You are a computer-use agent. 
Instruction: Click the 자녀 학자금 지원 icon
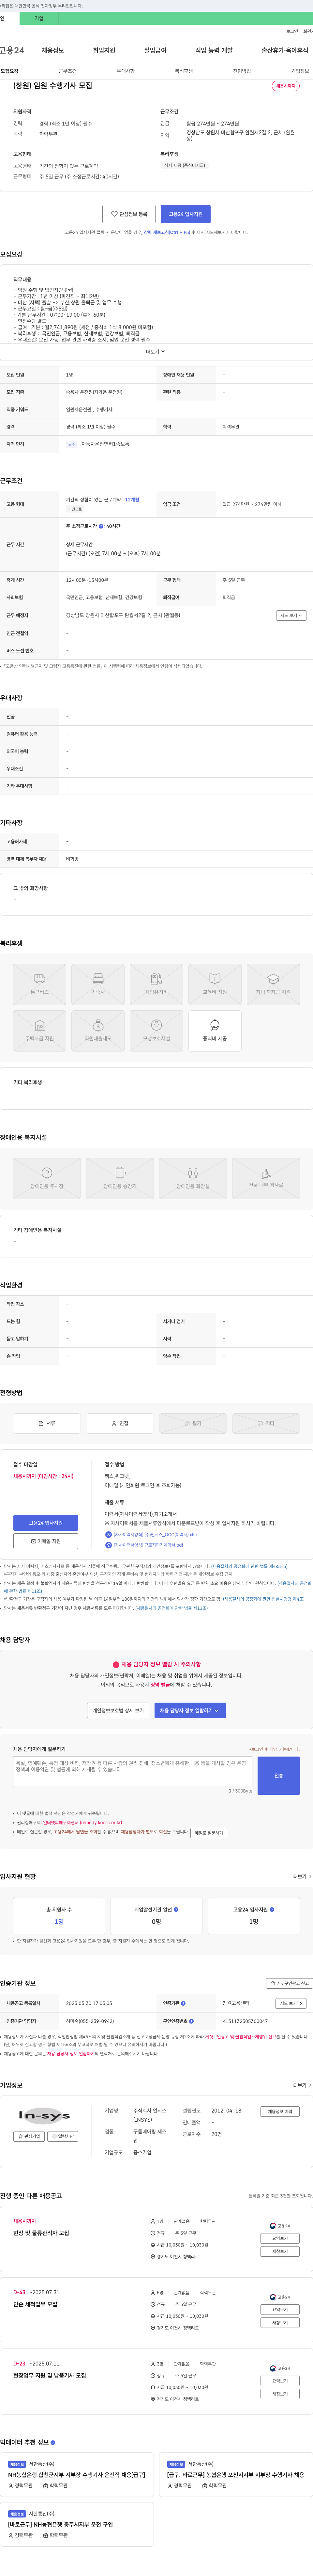(273, 984)
